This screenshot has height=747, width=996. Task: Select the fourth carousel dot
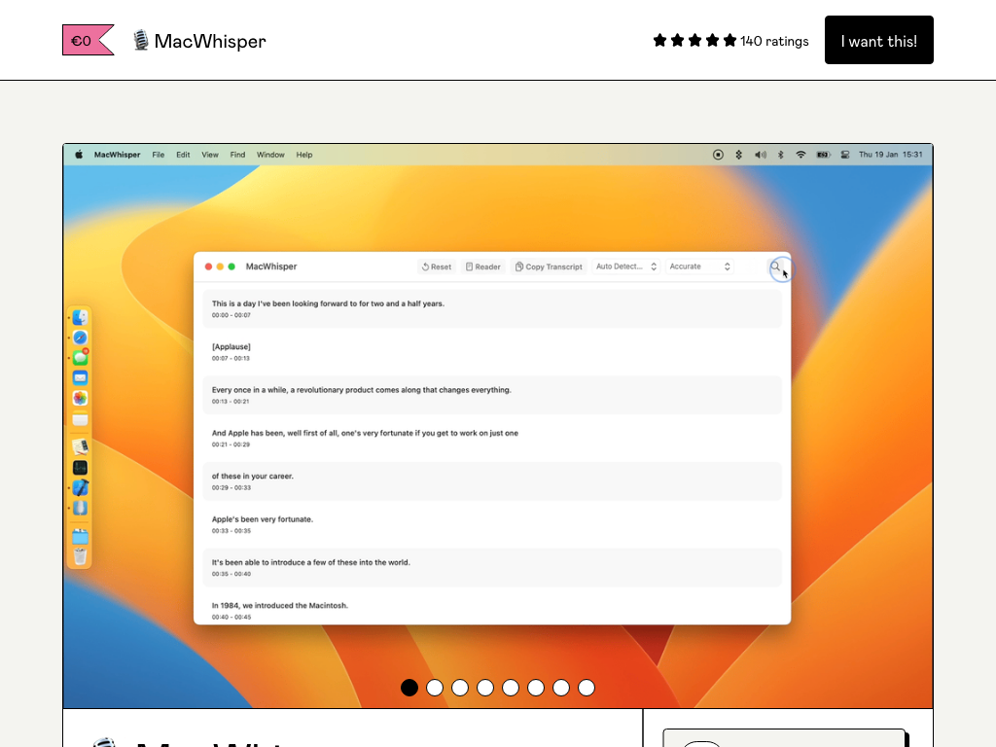(x=485, y=688)
